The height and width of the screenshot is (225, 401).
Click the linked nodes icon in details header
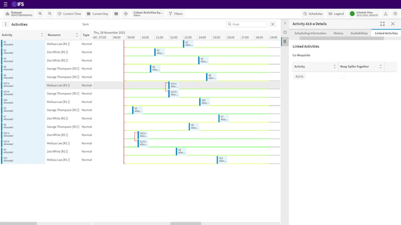(382, 24)
